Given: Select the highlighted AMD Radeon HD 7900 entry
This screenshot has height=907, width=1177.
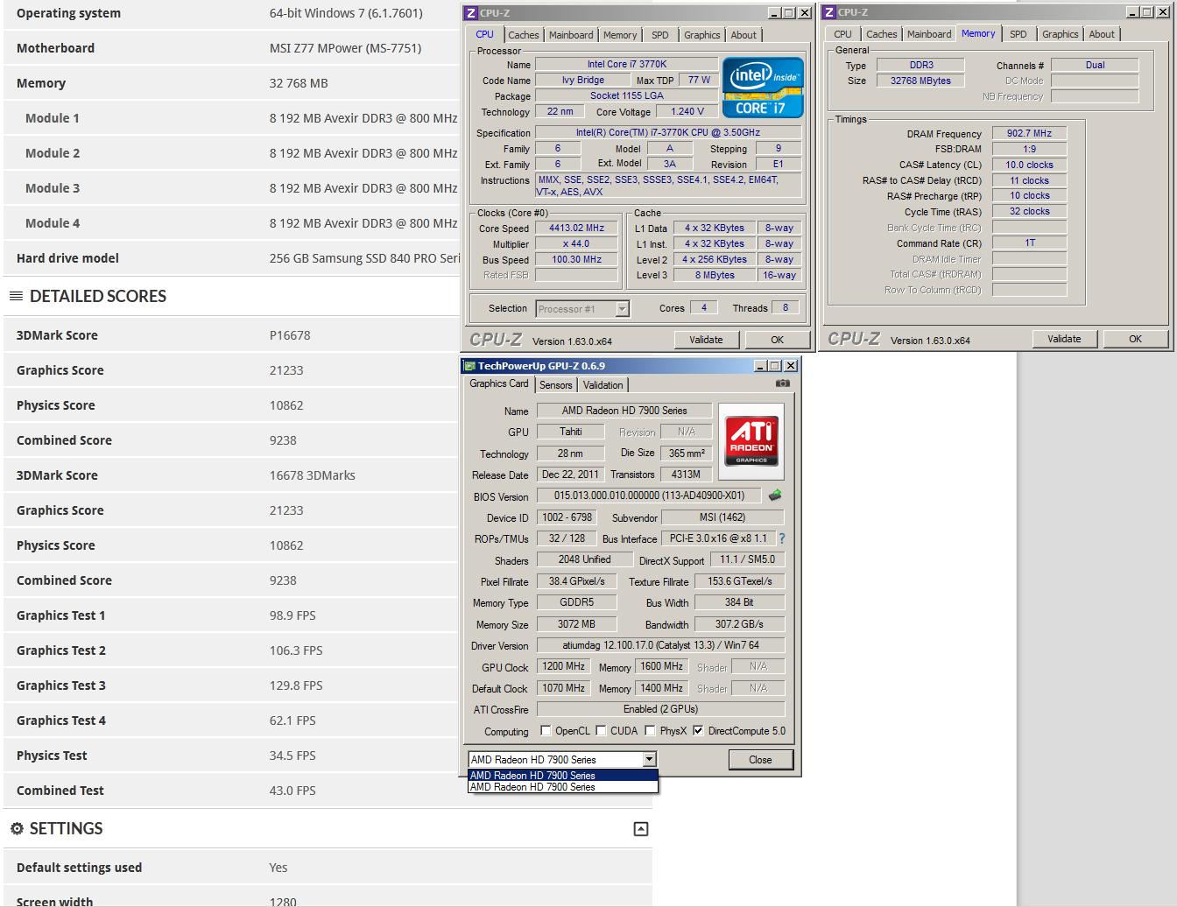Looking at the screenshot, I should coord(562,775).
